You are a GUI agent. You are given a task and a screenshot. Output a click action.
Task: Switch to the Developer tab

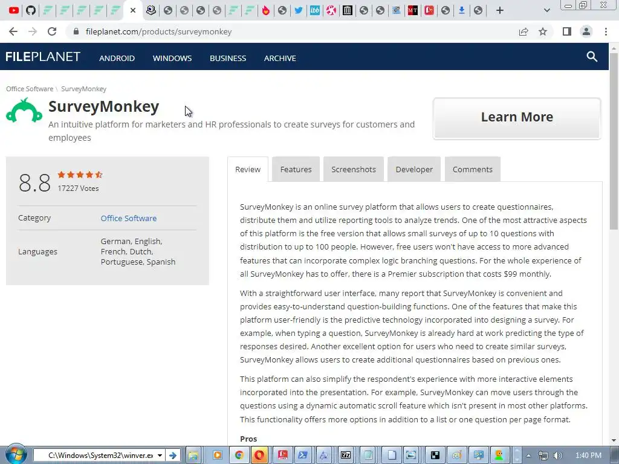pyautogui.click(x=414, y=169)
